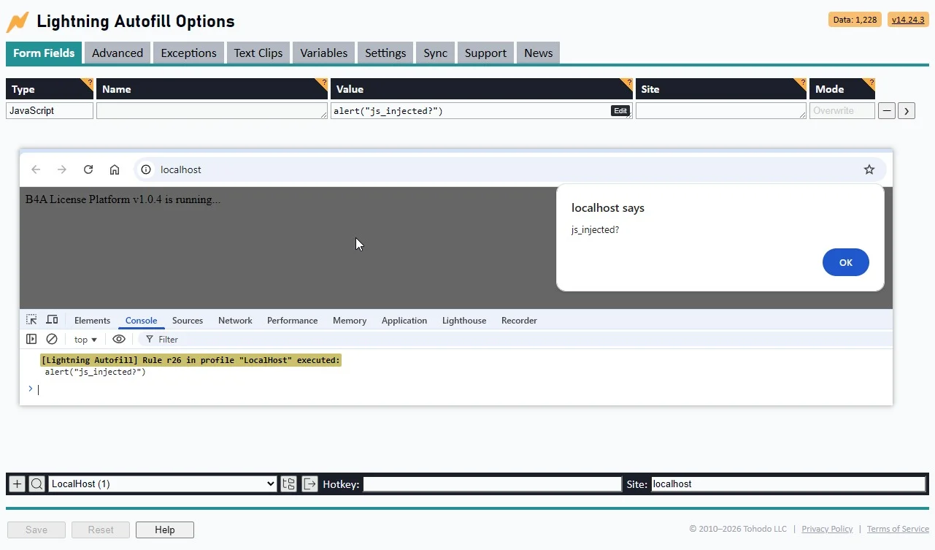Image resolution: width=935 pixels, height=550 pixels.
Task: Click the Save button
Action: pos(36,530)
